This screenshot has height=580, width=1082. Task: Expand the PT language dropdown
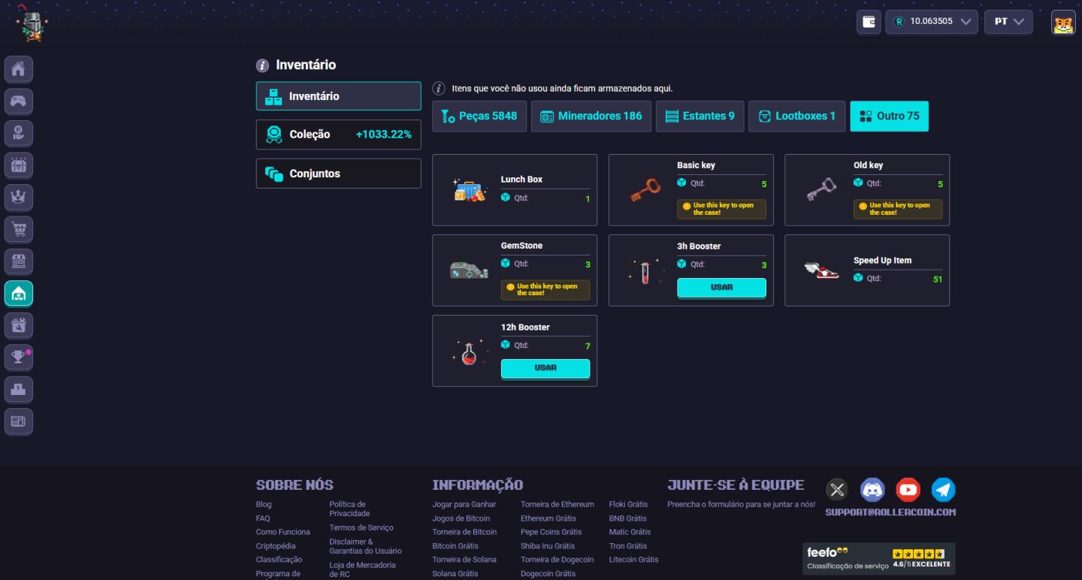click(1008, 22)
